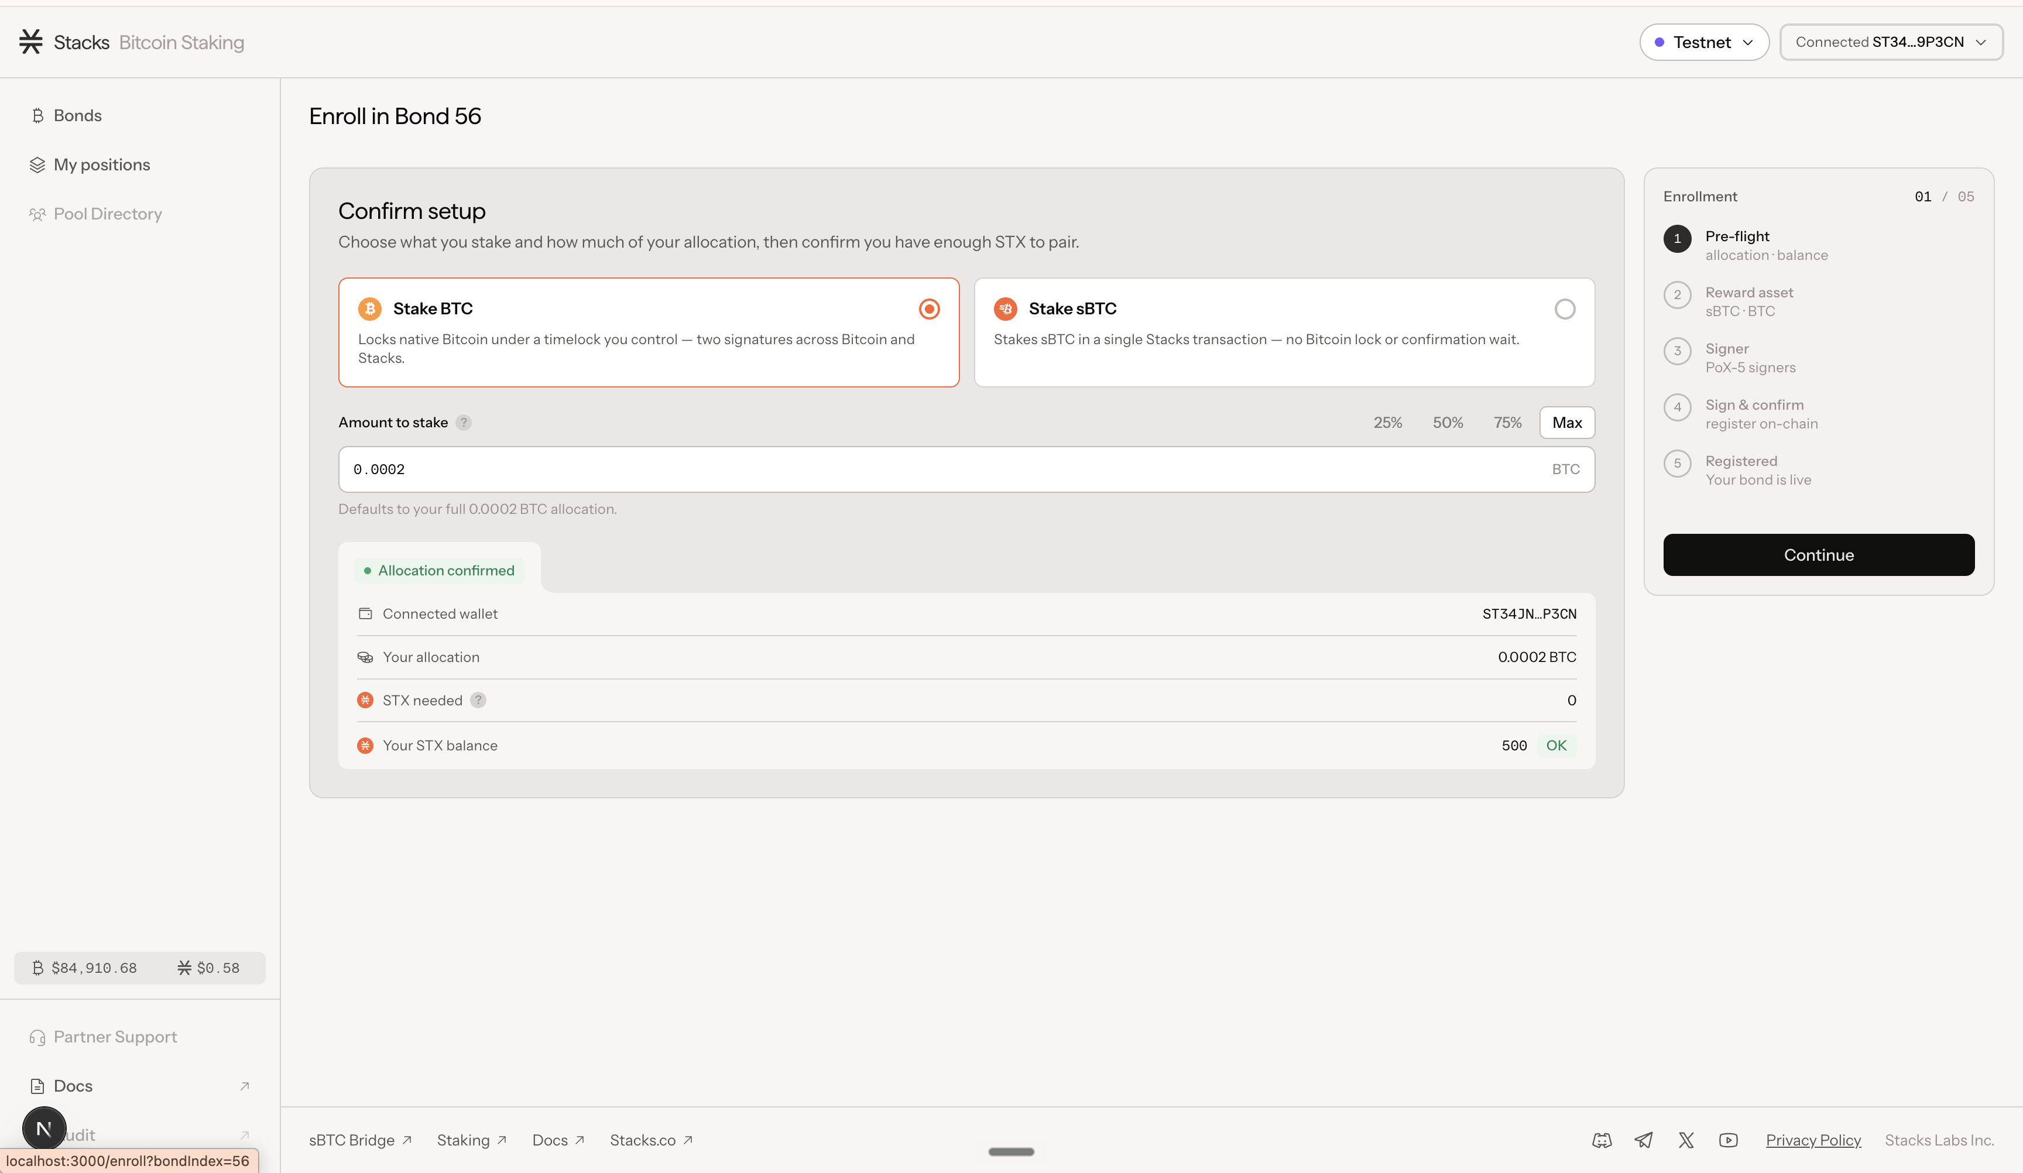The height and width of the screenshot is (1173, 2023).
Task: Click the Stacks logo icon
Action: click(x=30, y=42)
